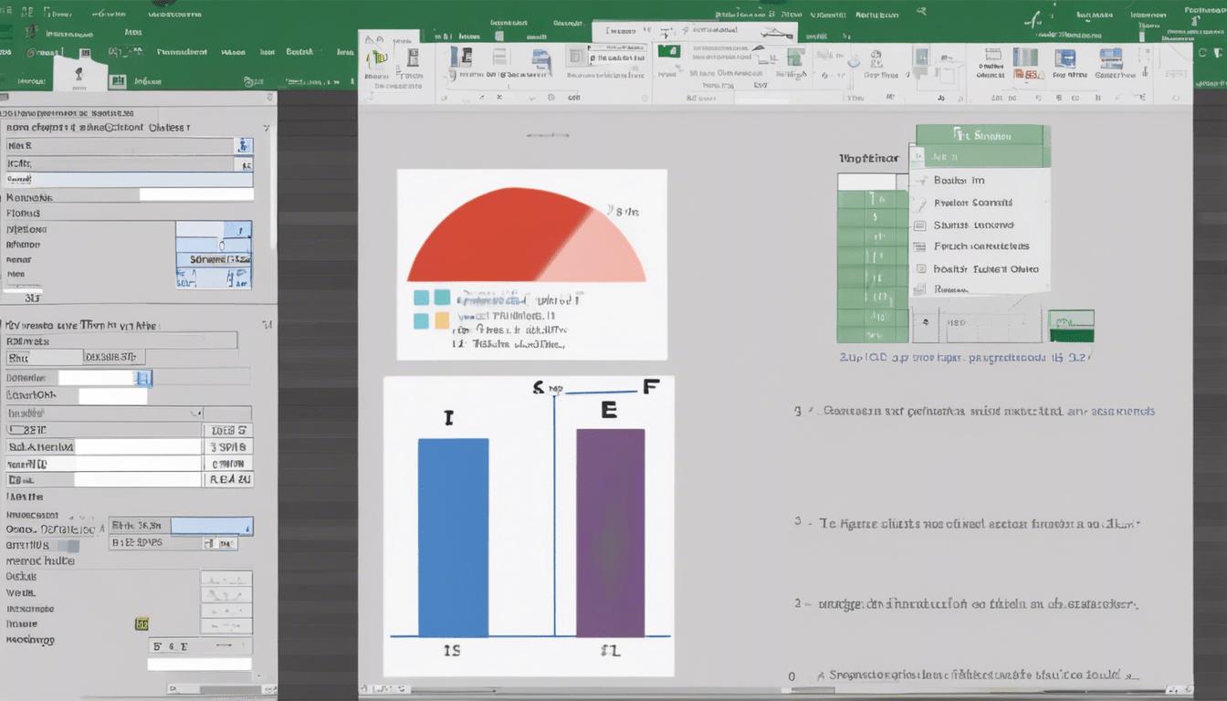Click the teal legend swatch in pie chart
The width and height of the screenshot is (1227, 701).
pos(442,298)
